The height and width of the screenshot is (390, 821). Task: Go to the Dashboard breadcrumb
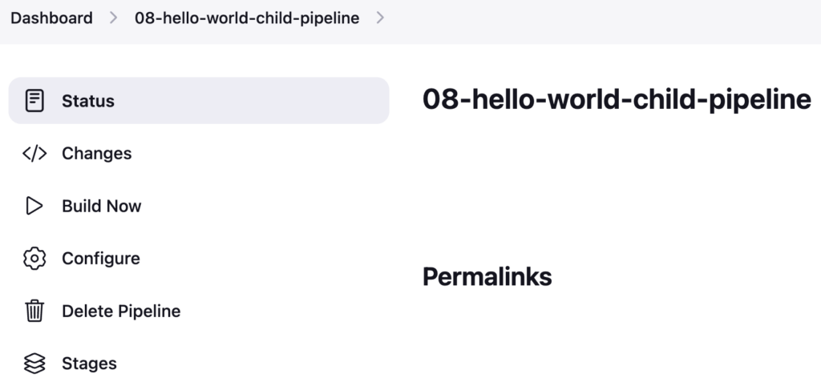[x=52, y=18]
